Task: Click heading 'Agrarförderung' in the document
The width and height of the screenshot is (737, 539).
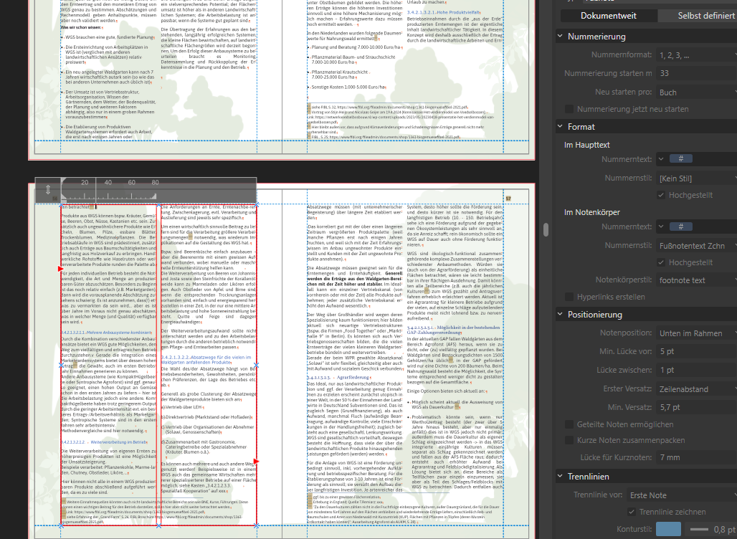Action: (353, 377)
